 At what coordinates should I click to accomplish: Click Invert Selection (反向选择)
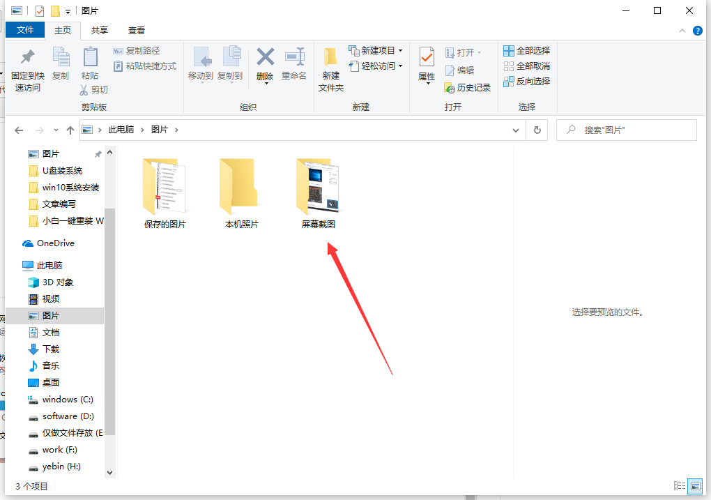coord(527,82)
